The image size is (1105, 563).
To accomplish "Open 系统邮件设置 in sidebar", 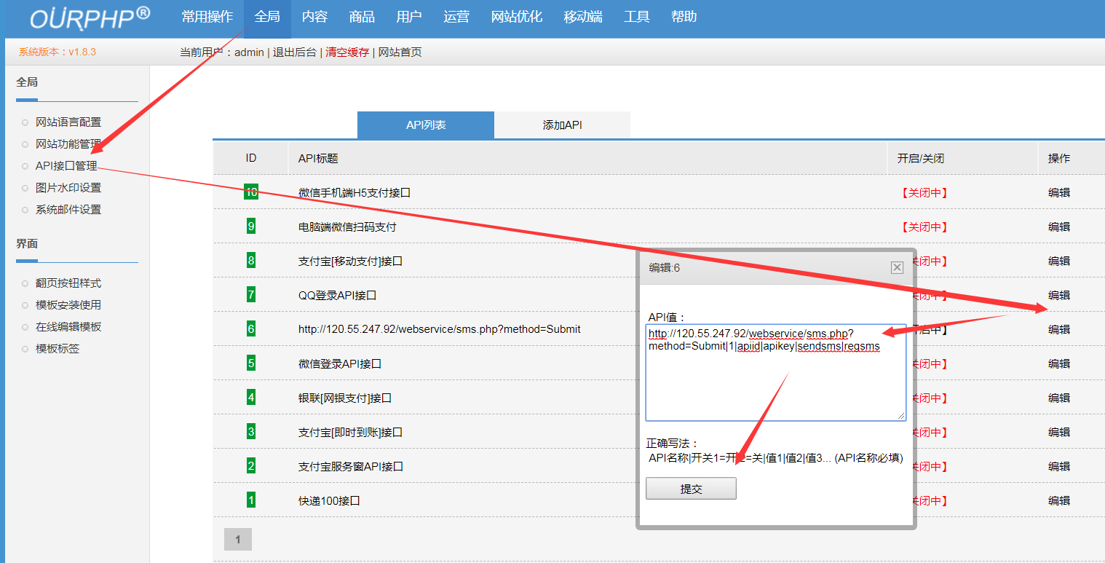I will pyautogui.click(x=68, y=210).
